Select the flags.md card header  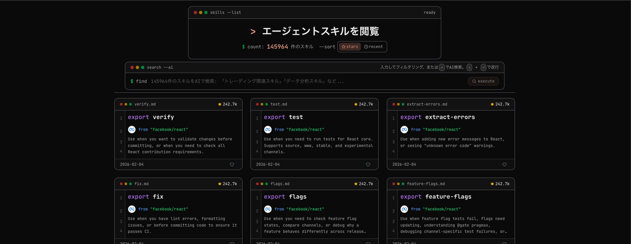314,184
